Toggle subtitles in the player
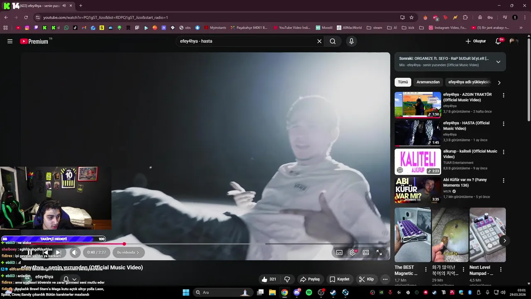This screenshot has height=299, width=531. tap(339, 252)
